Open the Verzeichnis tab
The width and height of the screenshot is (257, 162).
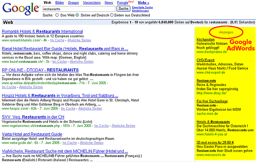tap(92, 3)
